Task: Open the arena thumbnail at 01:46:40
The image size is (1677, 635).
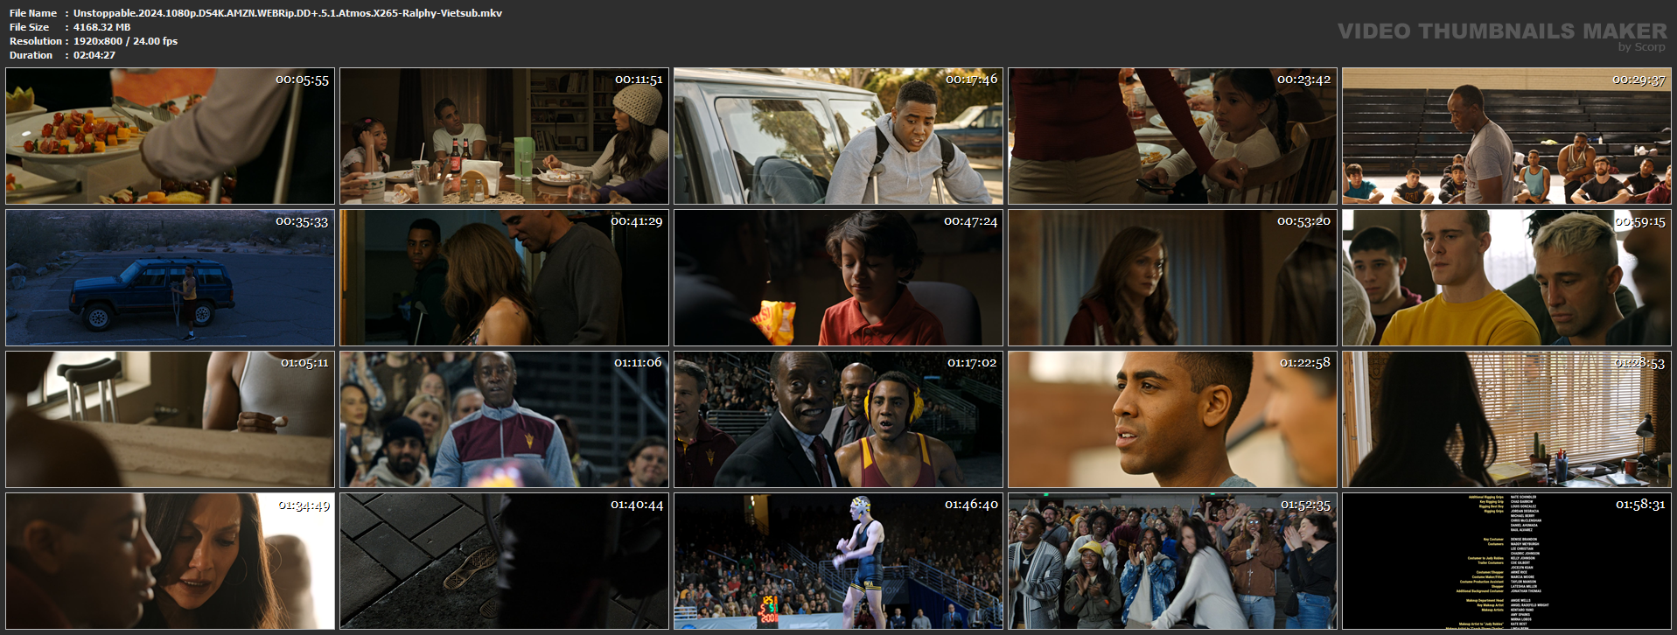Action: tap(838, 561)
